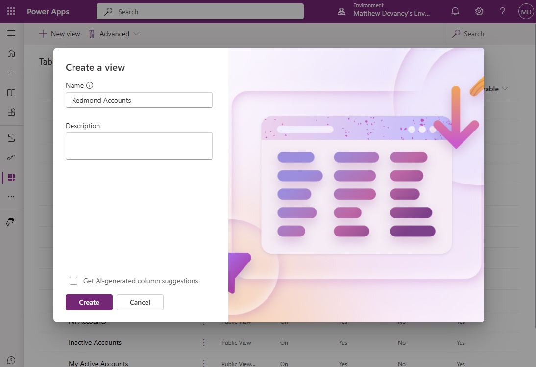Open the table options chevron
Image resolution: width=536 pixels, height=367 pixels.
[x=505, y=89]
